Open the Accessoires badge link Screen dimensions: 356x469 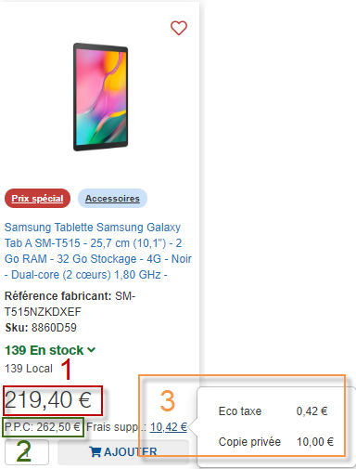pos(112,198)
